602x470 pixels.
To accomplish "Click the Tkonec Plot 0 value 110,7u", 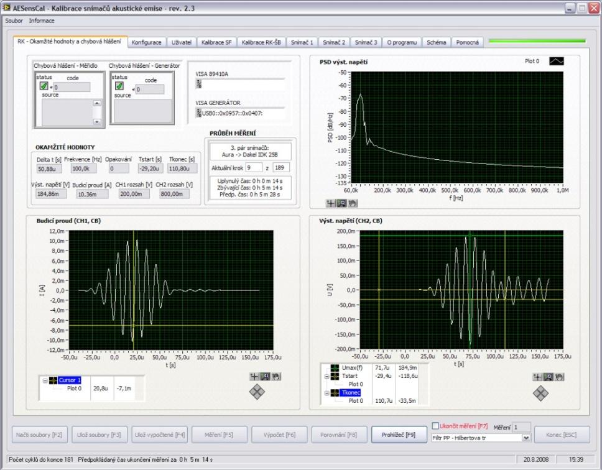I will 384,400.
